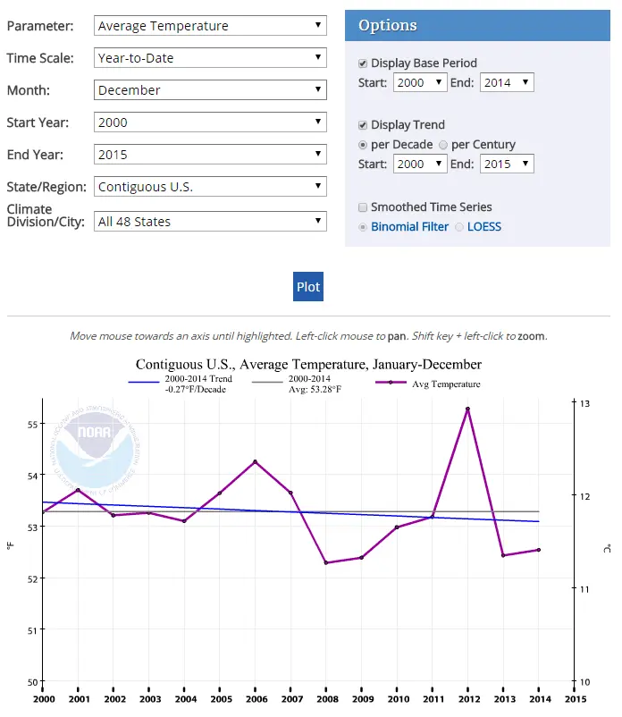Open Base Period End year 2014 dropdown
This screenshot has height=717, width=622.
point(507,83)
